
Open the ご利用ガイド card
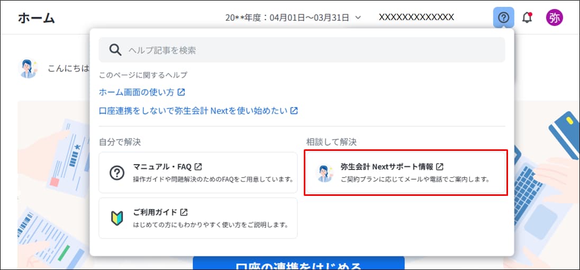tap(198, 218)
